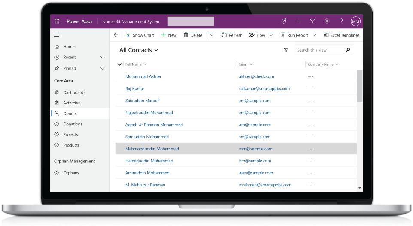Expand the Recent section chevron
Screen dimensions: 413x226
click(103, 57)
